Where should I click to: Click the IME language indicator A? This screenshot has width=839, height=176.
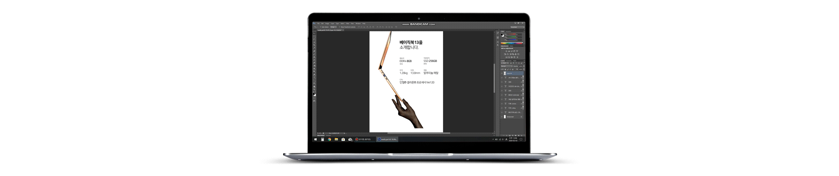(506, 139)
